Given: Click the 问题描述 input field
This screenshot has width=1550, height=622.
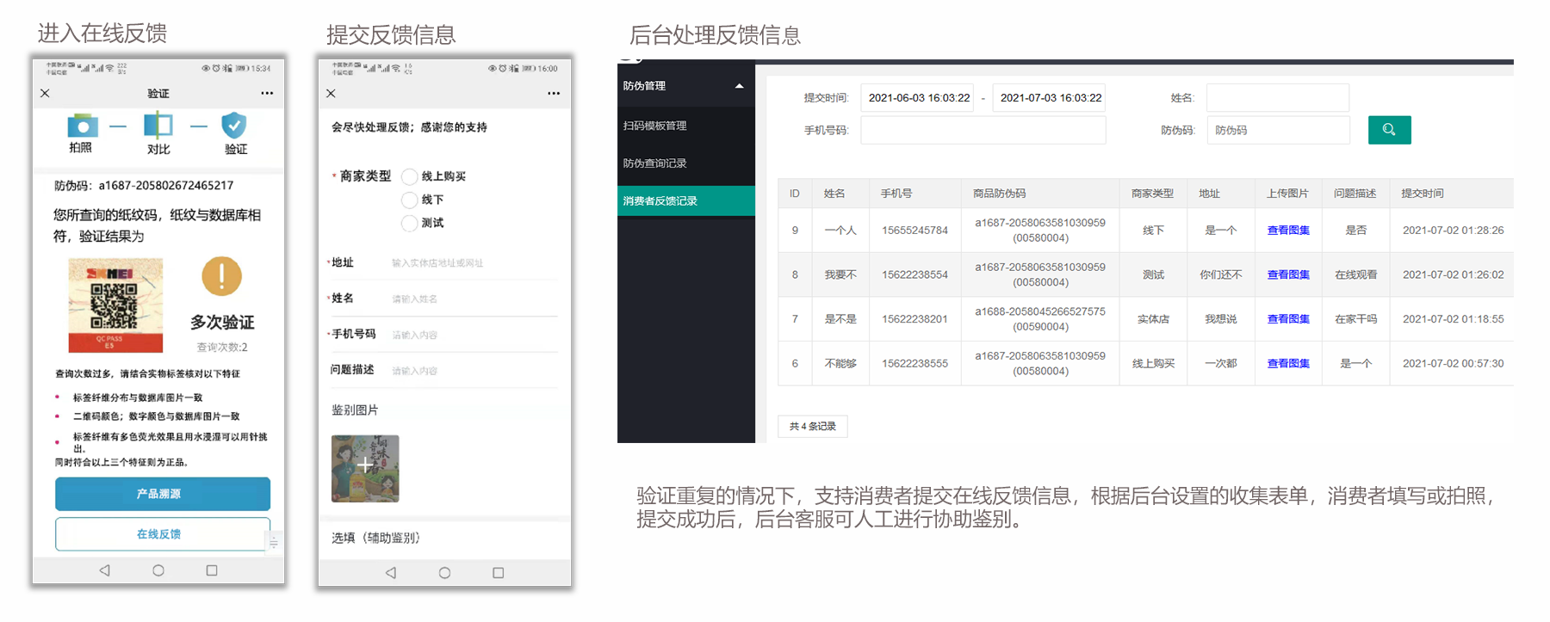Looking at the screenshot, I should [x=474, y=371].
